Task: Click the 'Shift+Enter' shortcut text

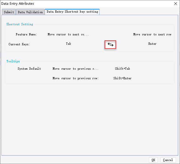Action: [122, 78]
